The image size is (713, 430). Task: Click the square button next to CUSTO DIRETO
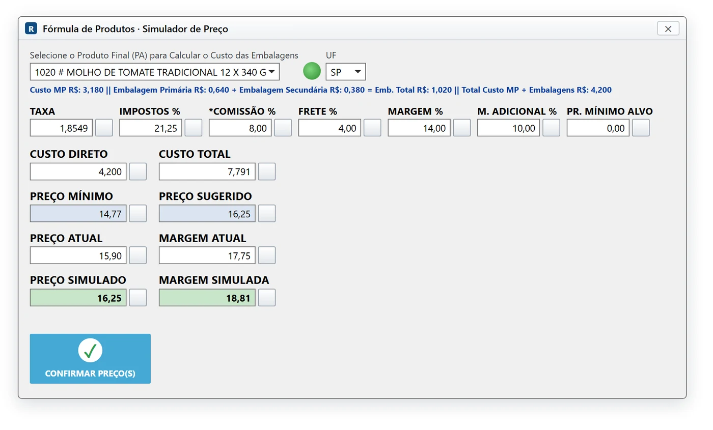click(x=138, y=171)
